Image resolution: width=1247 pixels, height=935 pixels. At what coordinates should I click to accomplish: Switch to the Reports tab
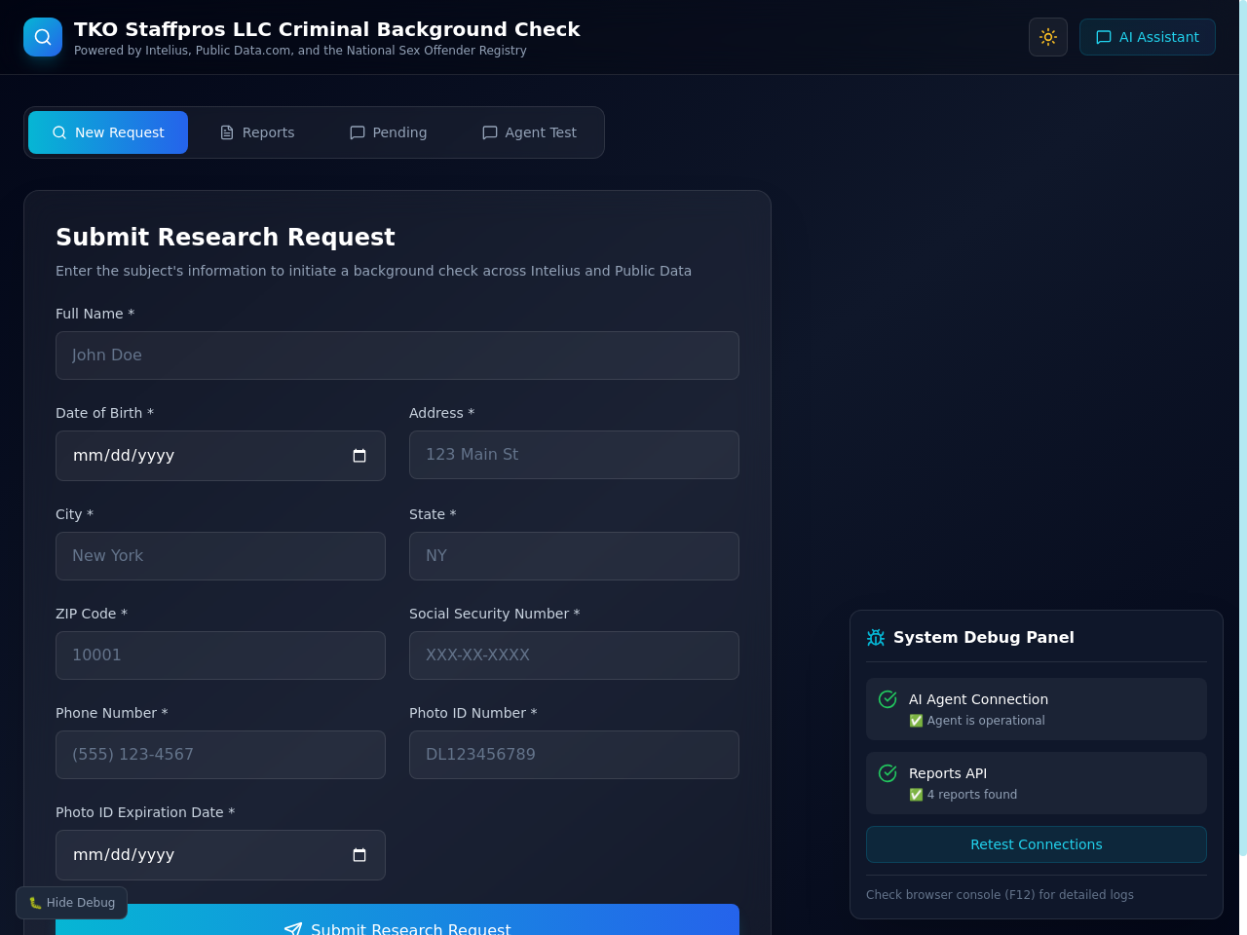pyautogui.click(x=257, y=132)
